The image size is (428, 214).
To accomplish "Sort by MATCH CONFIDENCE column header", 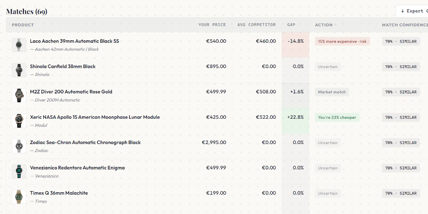I will (x=405, y=25).
